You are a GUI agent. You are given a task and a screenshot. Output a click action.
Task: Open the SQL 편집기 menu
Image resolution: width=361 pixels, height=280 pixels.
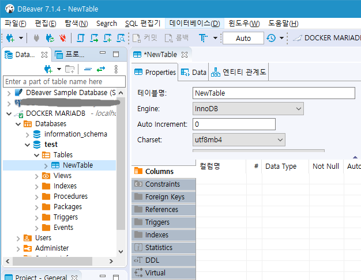point(142,24)
